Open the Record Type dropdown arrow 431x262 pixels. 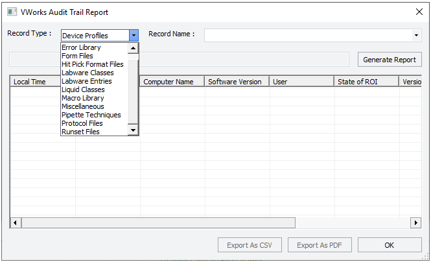coord(134,35)
